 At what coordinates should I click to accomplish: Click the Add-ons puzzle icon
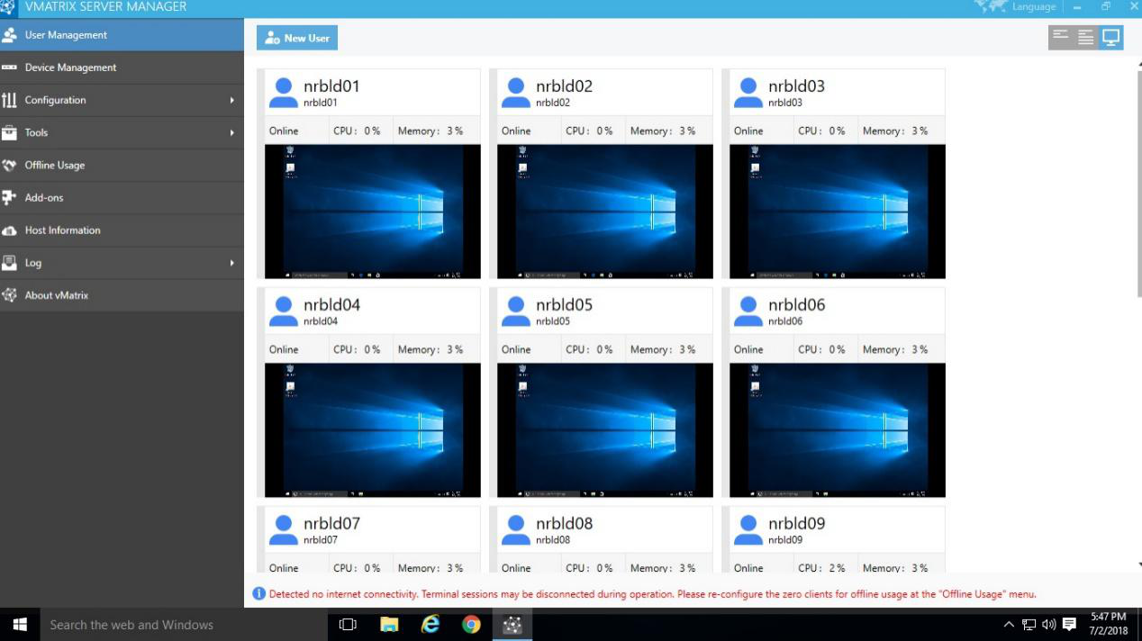(9, 197)
